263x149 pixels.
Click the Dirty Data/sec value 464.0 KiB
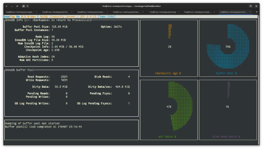(x=122, y=87)
